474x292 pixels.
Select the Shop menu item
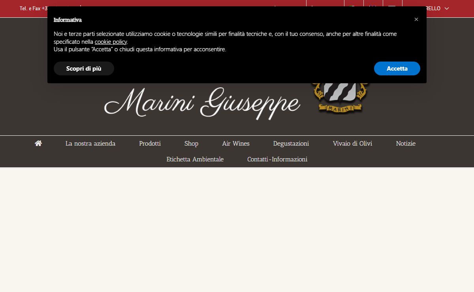(191, 144)
